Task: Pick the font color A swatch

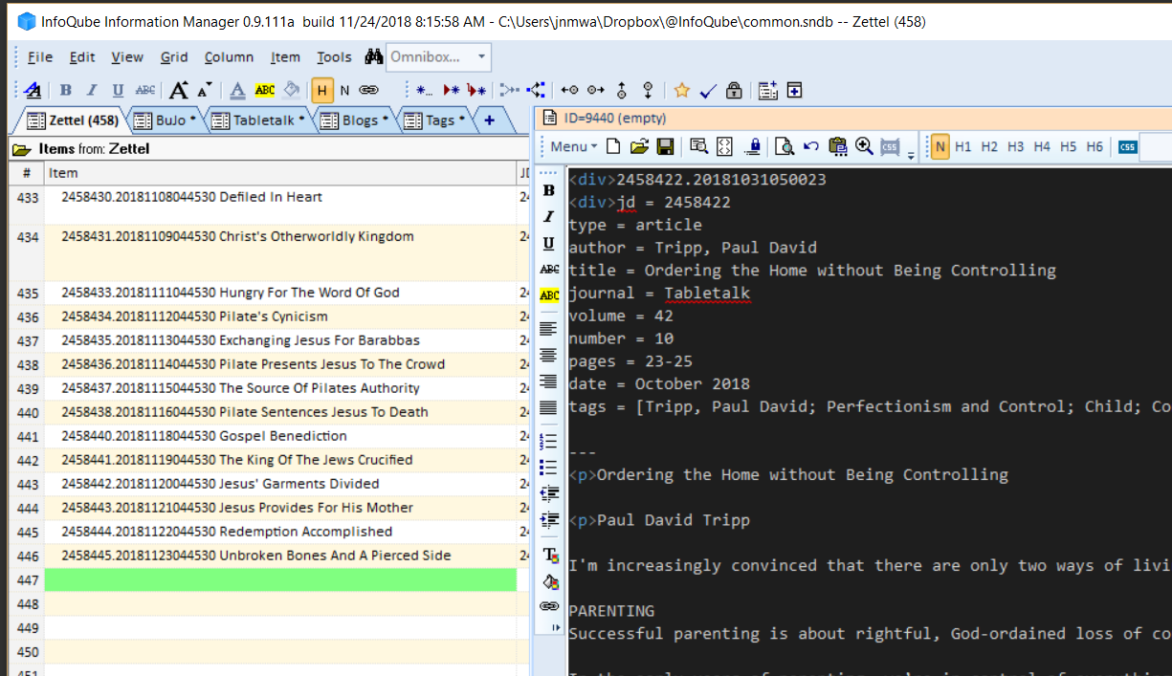Action: coord(238,90)
